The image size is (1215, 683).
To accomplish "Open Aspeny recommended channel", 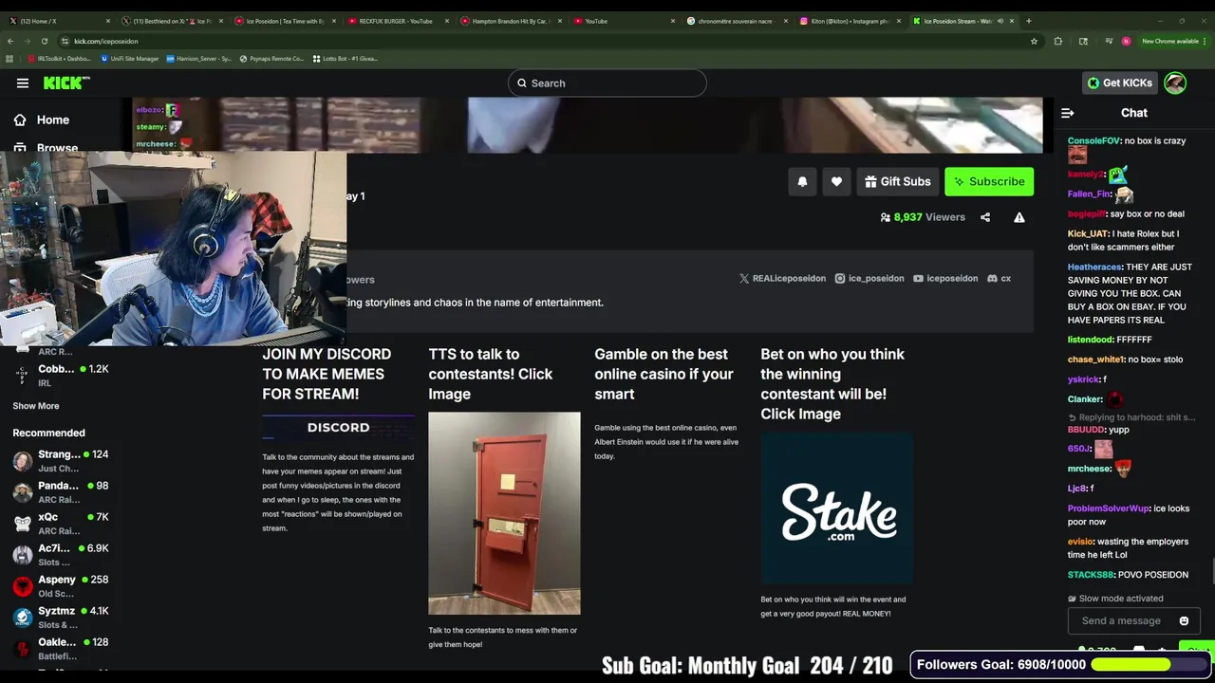I will tap(62, 586).
